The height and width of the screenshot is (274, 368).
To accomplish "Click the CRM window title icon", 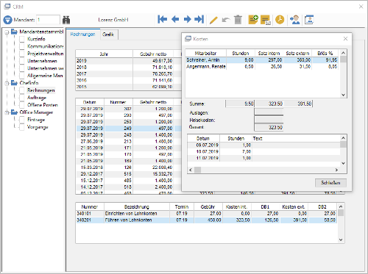I will [7, 7].
